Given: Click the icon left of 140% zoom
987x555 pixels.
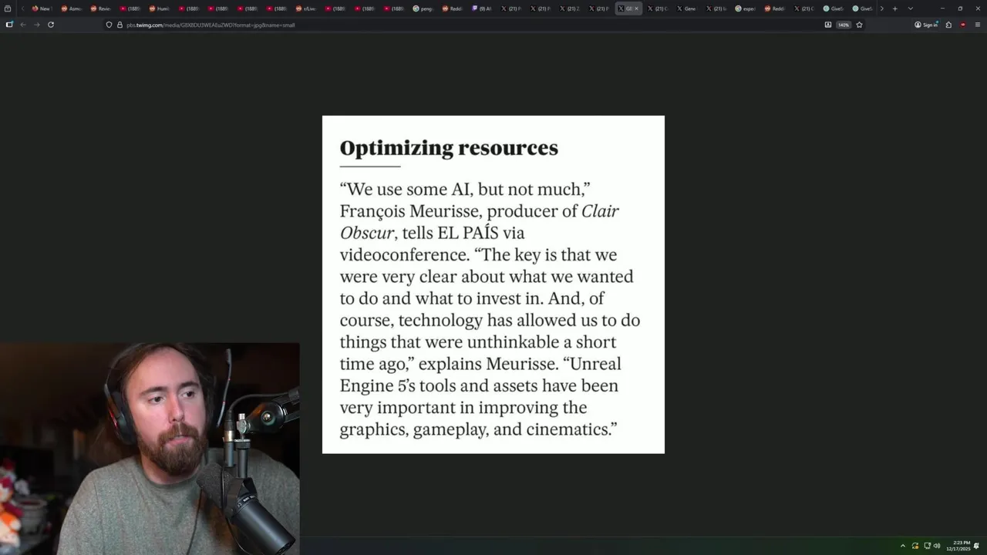Looking at the screenshot, I should [828, 25].
